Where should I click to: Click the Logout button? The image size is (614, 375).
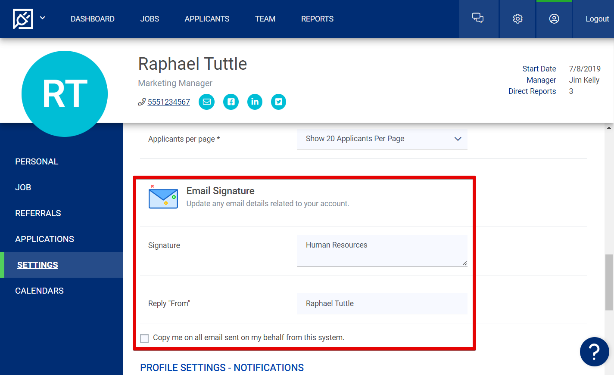click(597, 19)
